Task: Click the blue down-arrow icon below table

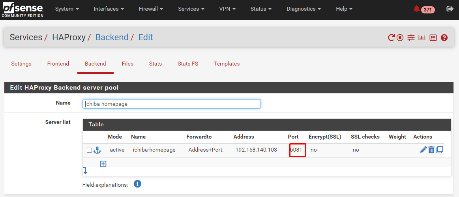Action: coord(85,171)
